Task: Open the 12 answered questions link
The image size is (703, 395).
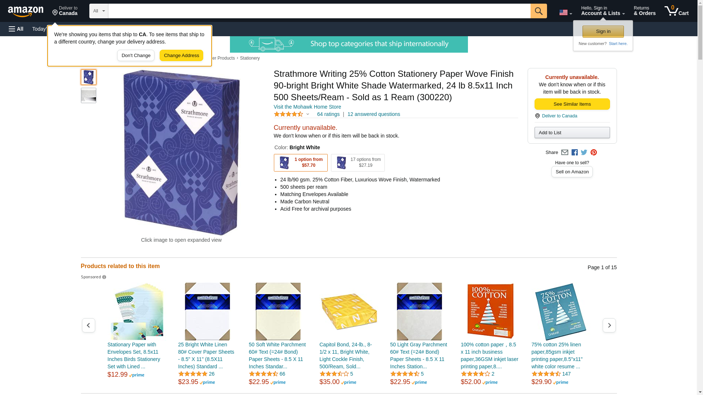Action: [373, 114]
